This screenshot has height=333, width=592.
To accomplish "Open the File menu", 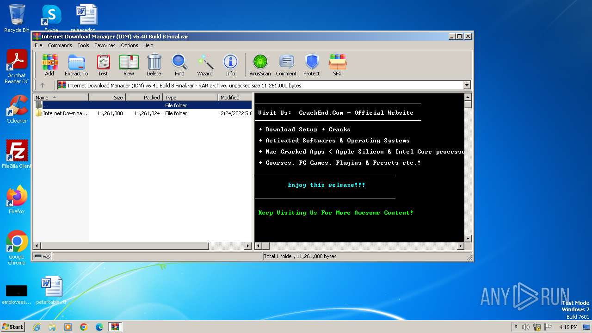I will [x=38, y=45].
